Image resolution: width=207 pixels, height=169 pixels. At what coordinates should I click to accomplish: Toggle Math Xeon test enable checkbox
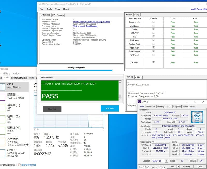[x=153, y=40]
